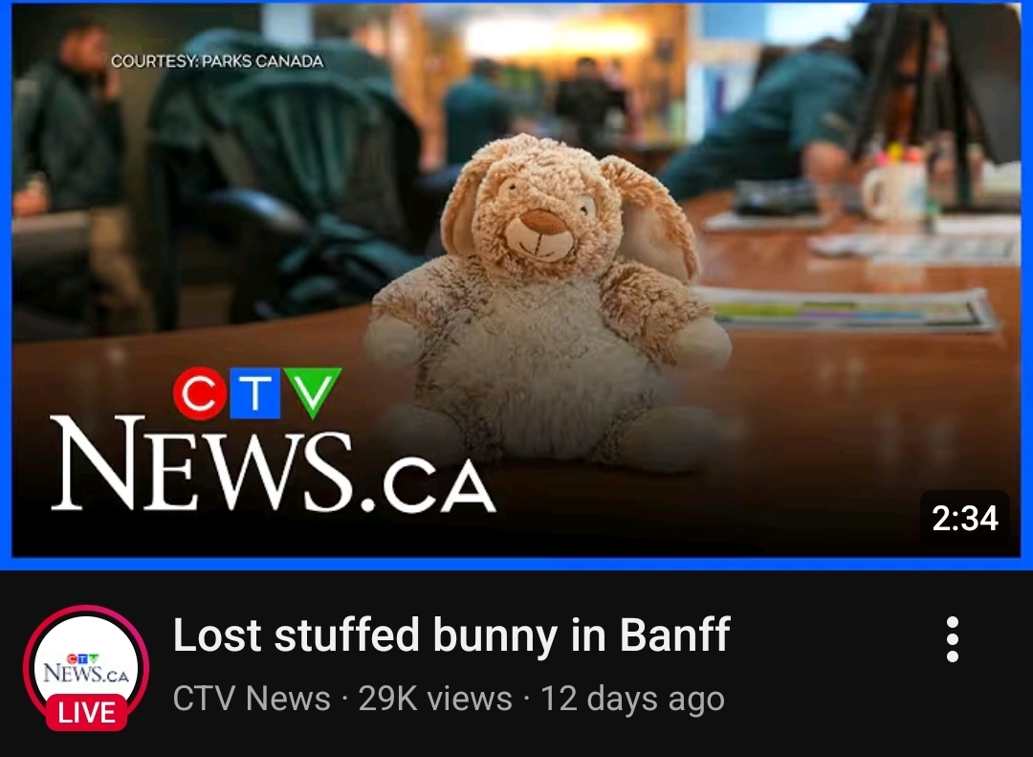Click the colorful map paper on the desk
1033x757 pixels.
click(x=850, y=309)
